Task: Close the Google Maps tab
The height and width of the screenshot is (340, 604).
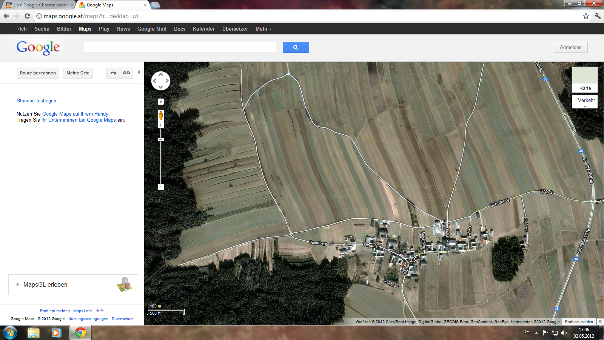Action: [x=145, y=5]
